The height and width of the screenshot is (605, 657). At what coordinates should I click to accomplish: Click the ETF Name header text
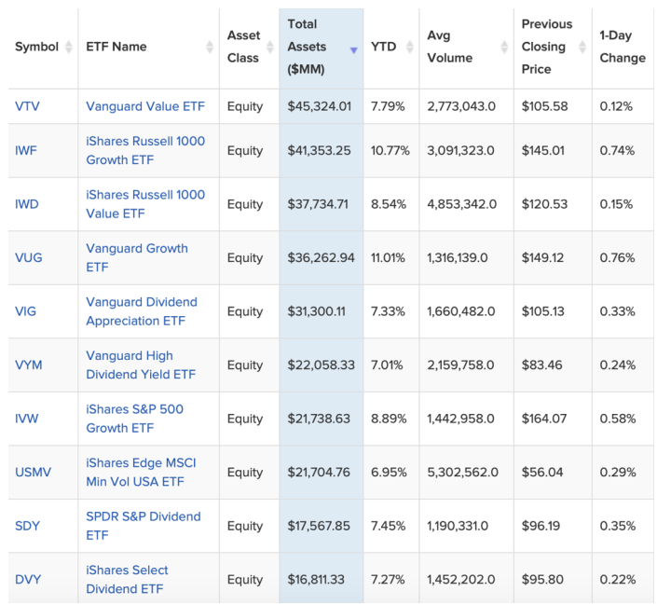click(116, 47)
